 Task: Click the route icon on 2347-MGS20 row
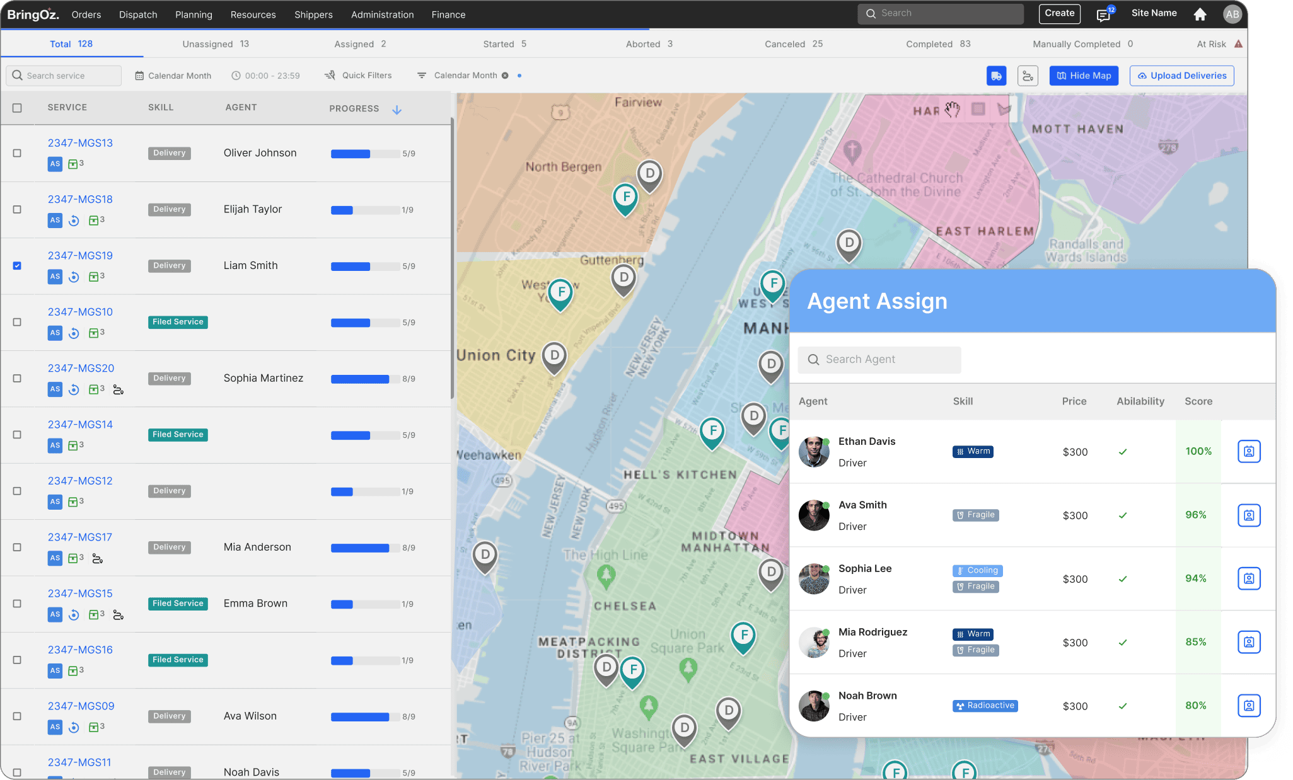click(x=118, y=389)
